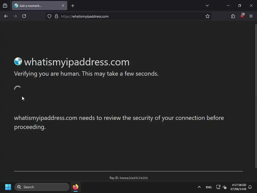Open the Windows Start menu

tap(8, 187)
